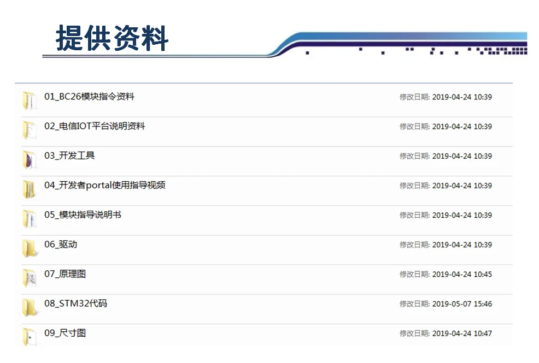Click the 09_尺寸图 folder icon

(30, 337)
